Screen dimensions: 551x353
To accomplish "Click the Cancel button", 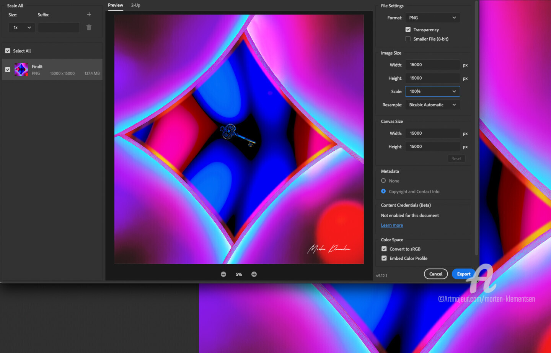I will pos(436,274).
